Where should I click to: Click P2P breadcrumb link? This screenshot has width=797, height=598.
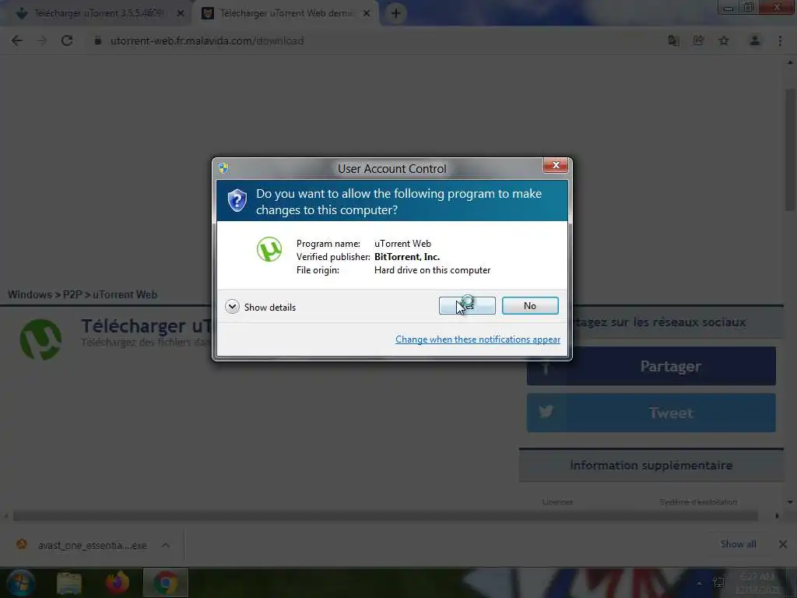[x=72, y=294]
